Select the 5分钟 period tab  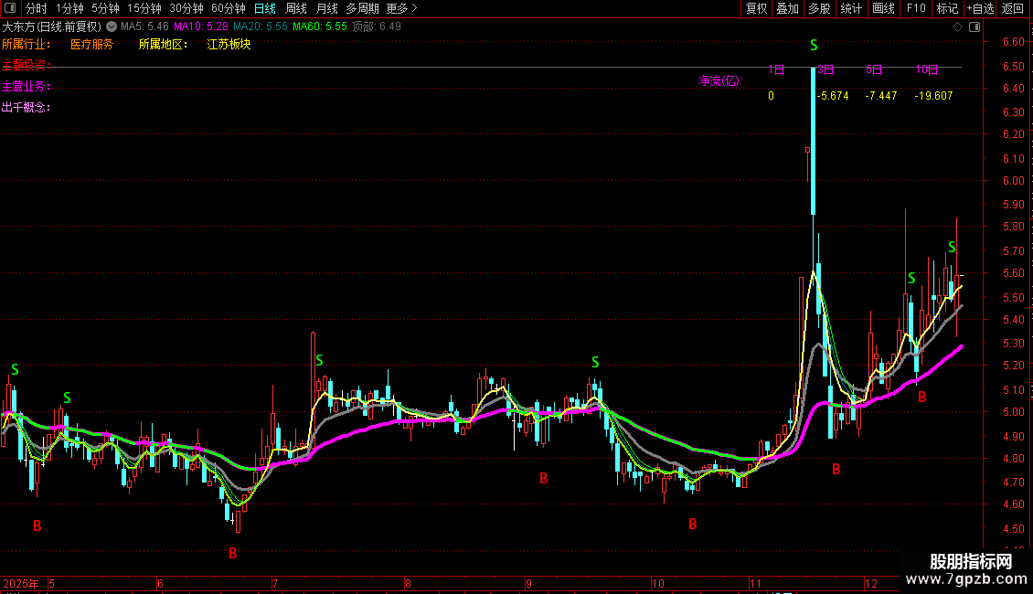tap(105, 8)
